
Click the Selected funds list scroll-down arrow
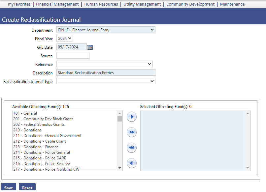tap(248, 168)
